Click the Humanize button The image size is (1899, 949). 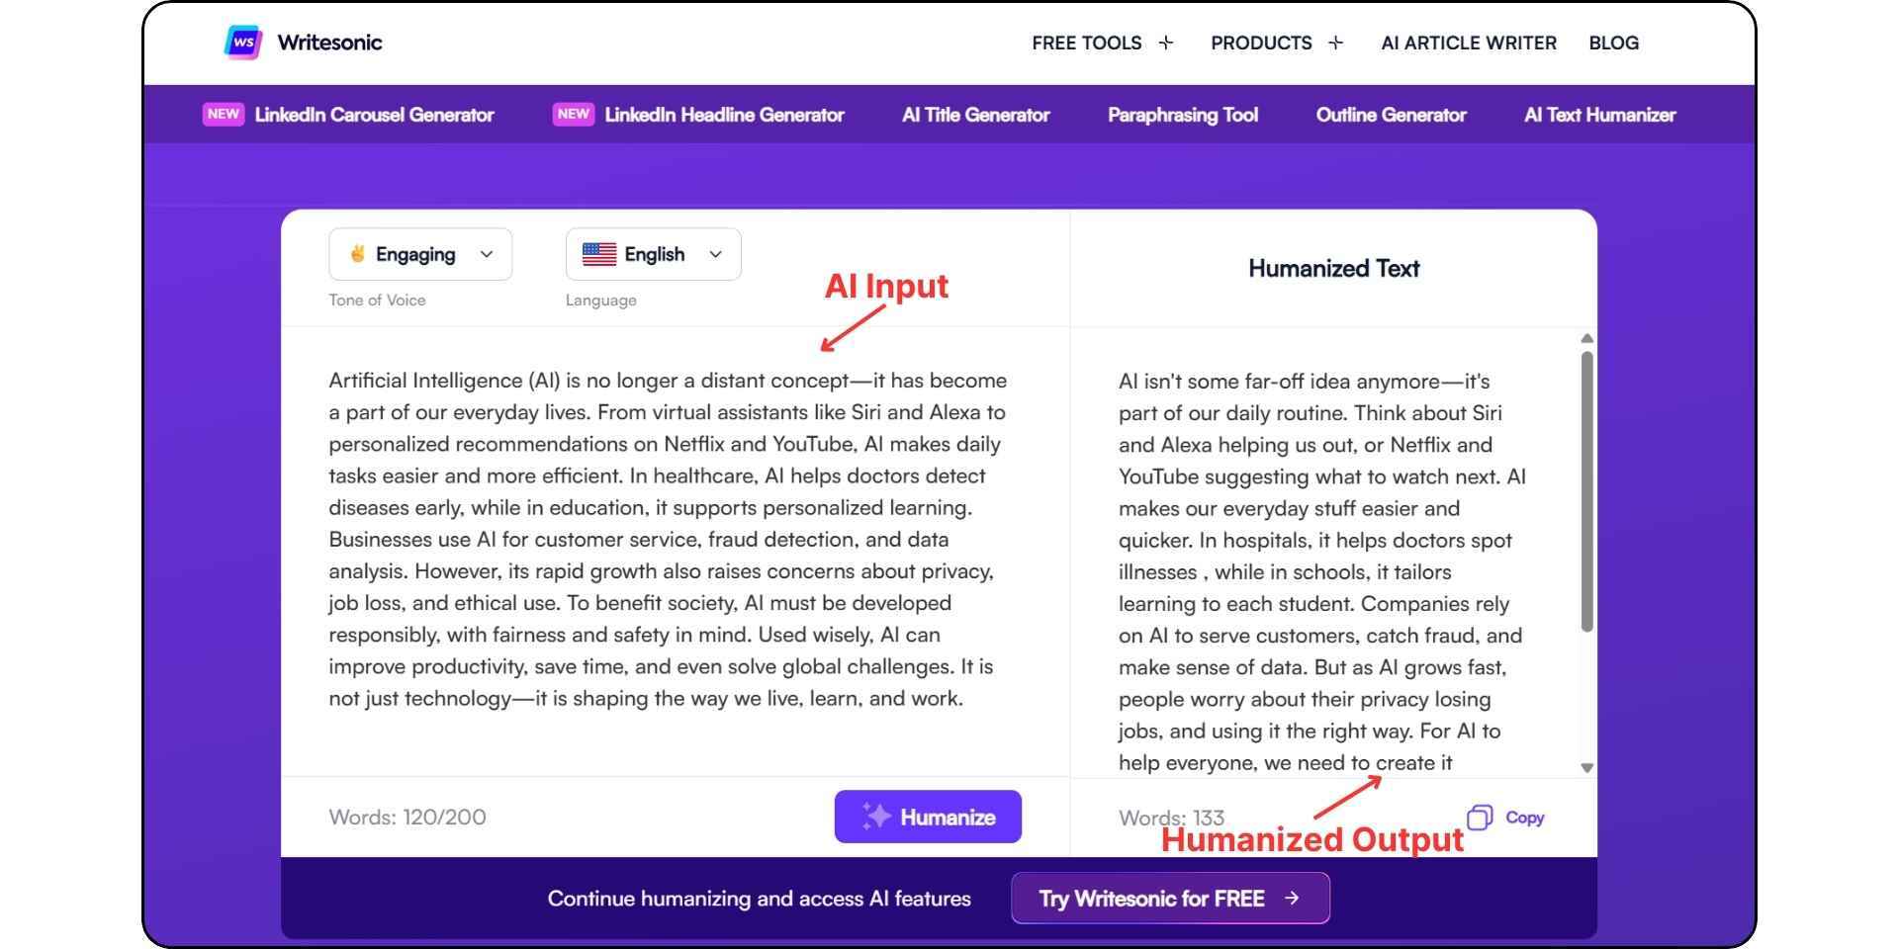pos(928,817)
